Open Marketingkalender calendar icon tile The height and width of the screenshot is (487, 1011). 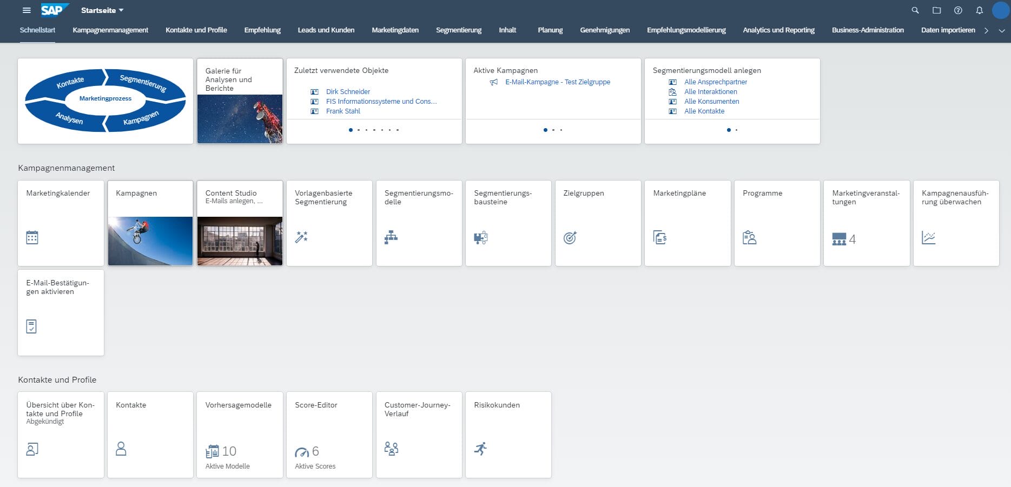click(x=32, y=237)
